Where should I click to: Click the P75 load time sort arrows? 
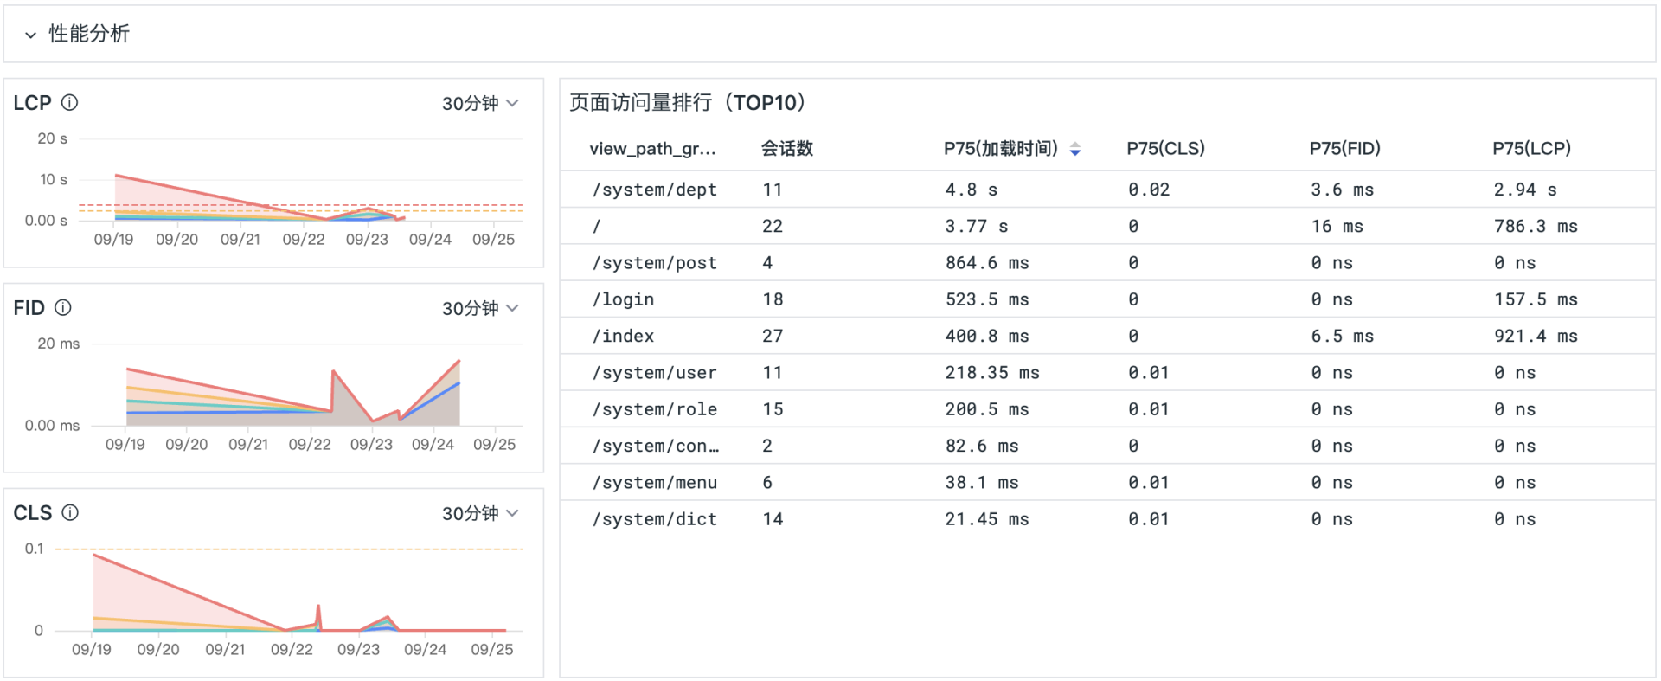pos(1074,149)
